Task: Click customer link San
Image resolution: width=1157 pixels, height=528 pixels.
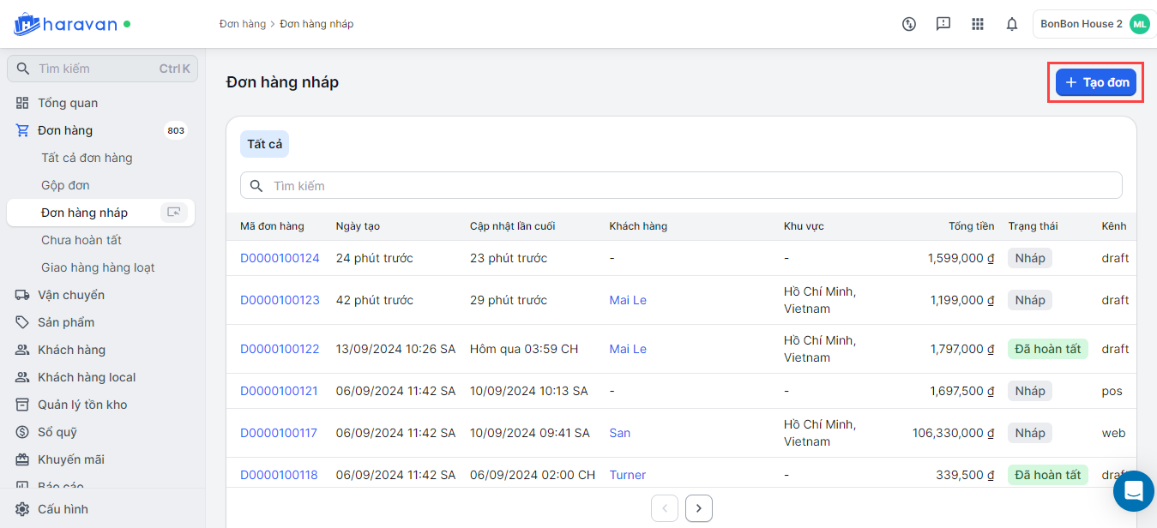Action: click(619, 433)
